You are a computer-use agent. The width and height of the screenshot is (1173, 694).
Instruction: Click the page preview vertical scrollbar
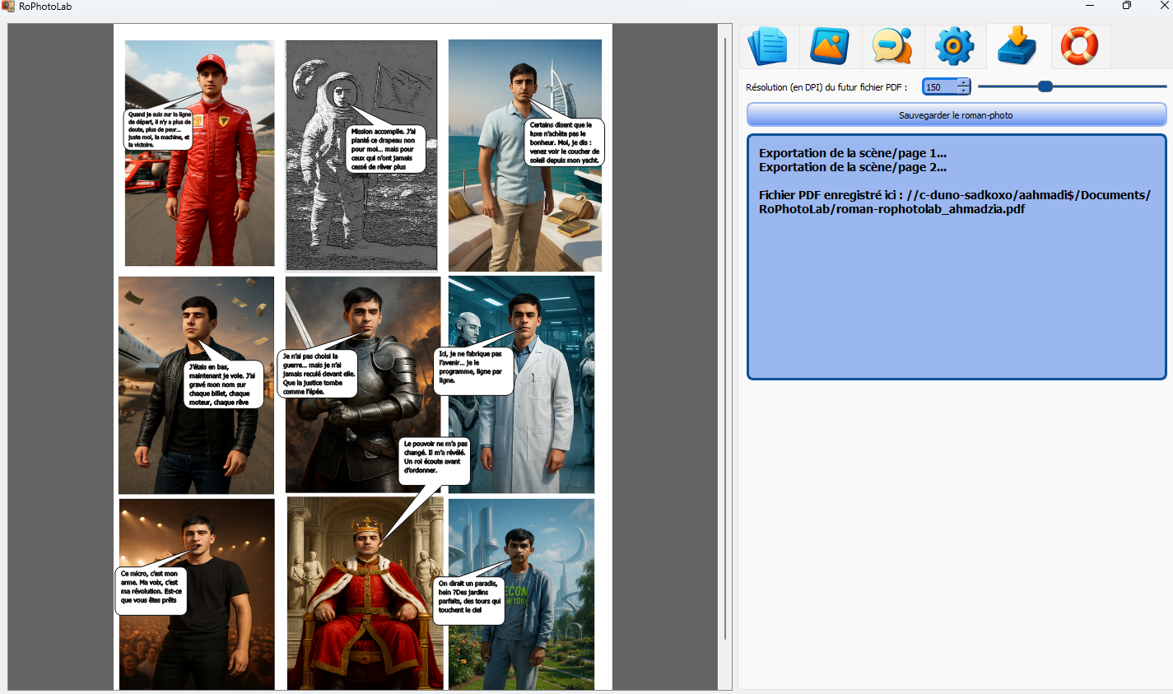pyautogui.click(x=724, y=329)
